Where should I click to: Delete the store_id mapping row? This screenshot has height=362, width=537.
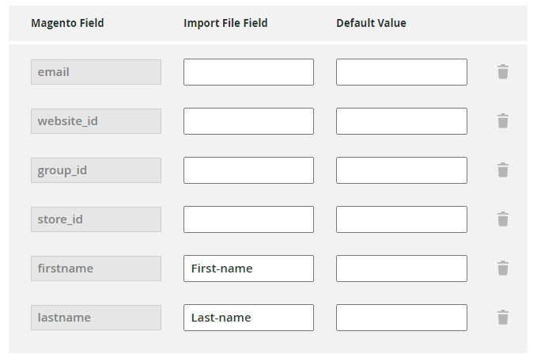(502, 219)
